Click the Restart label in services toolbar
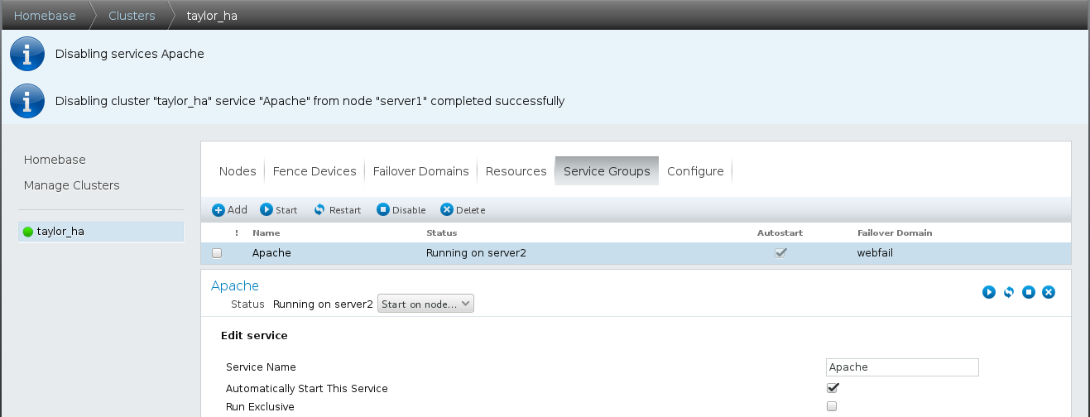Image resolution: width=1090 pixels, height=417 pixels. (x=345, y=210)
